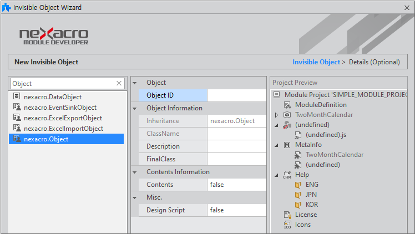Select nexacro.EventSinkObject in the object list

pyautogui.click(x=60, y=108)
